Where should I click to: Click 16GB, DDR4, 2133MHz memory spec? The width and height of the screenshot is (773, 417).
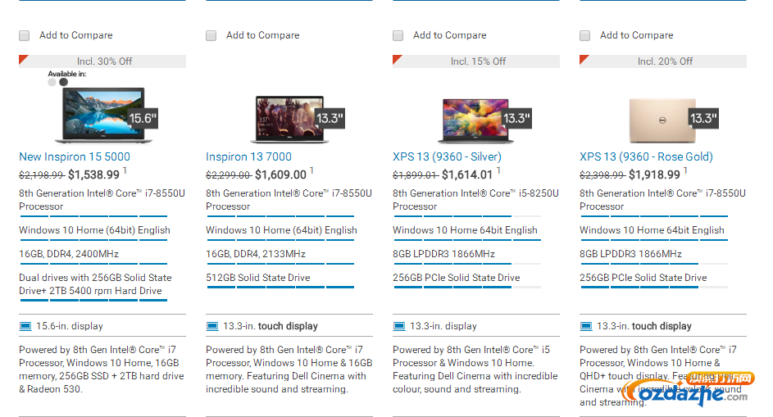(x=256, y=254)
